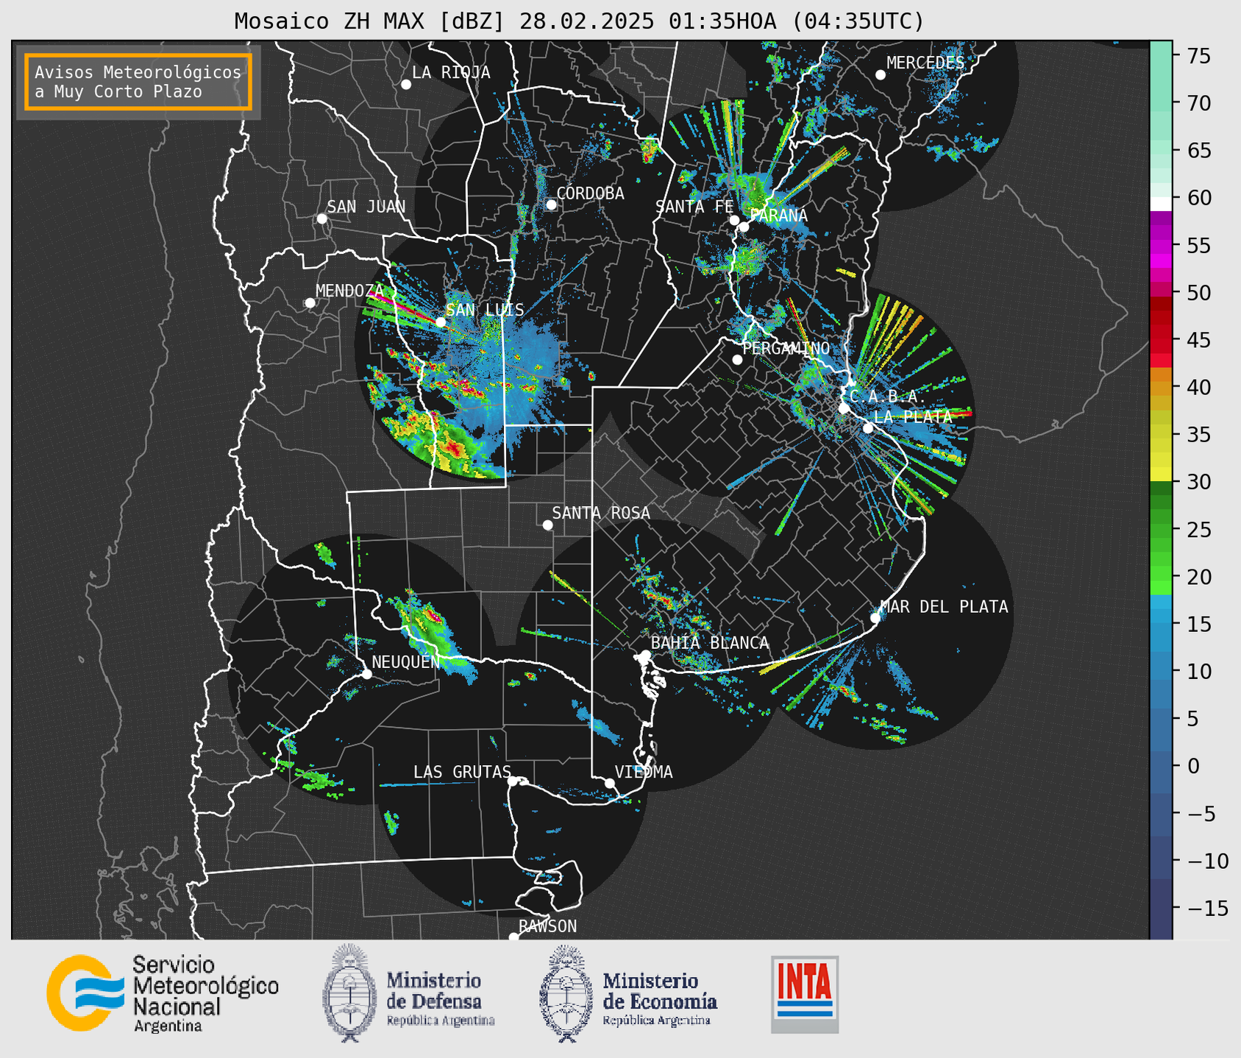Click the mint 70 dBZ color band
1241x1058 pixels.
click(1161, 103)
